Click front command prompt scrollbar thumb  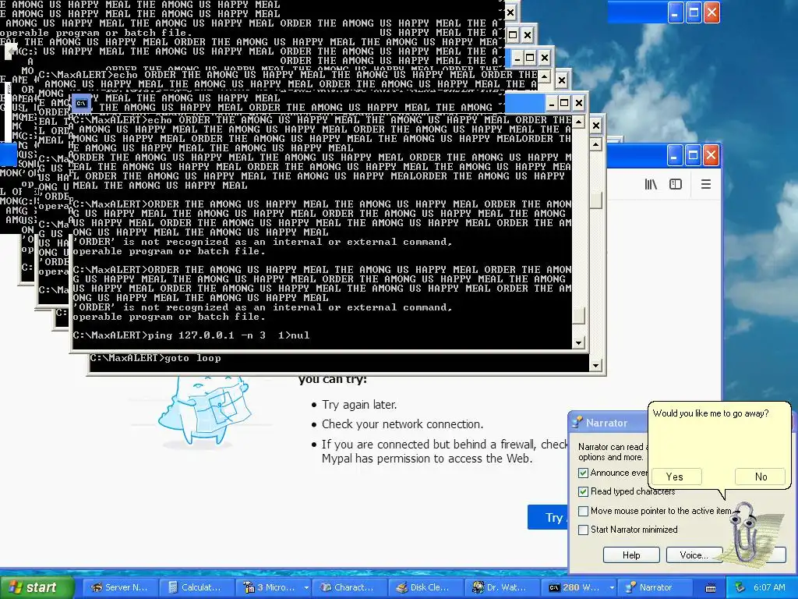(x=578, y=316)
